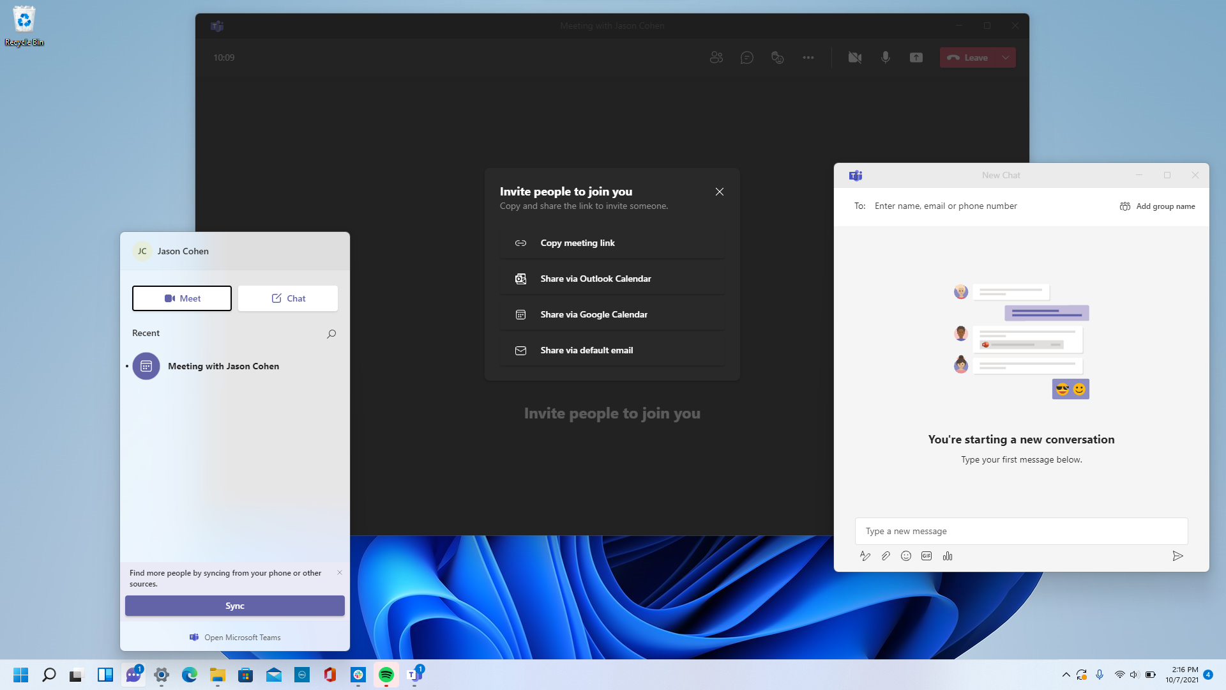Image resolution: width=1226 pixels, height=690 pixels.
Task: Click the Share via default email icon
Action: 520,349
